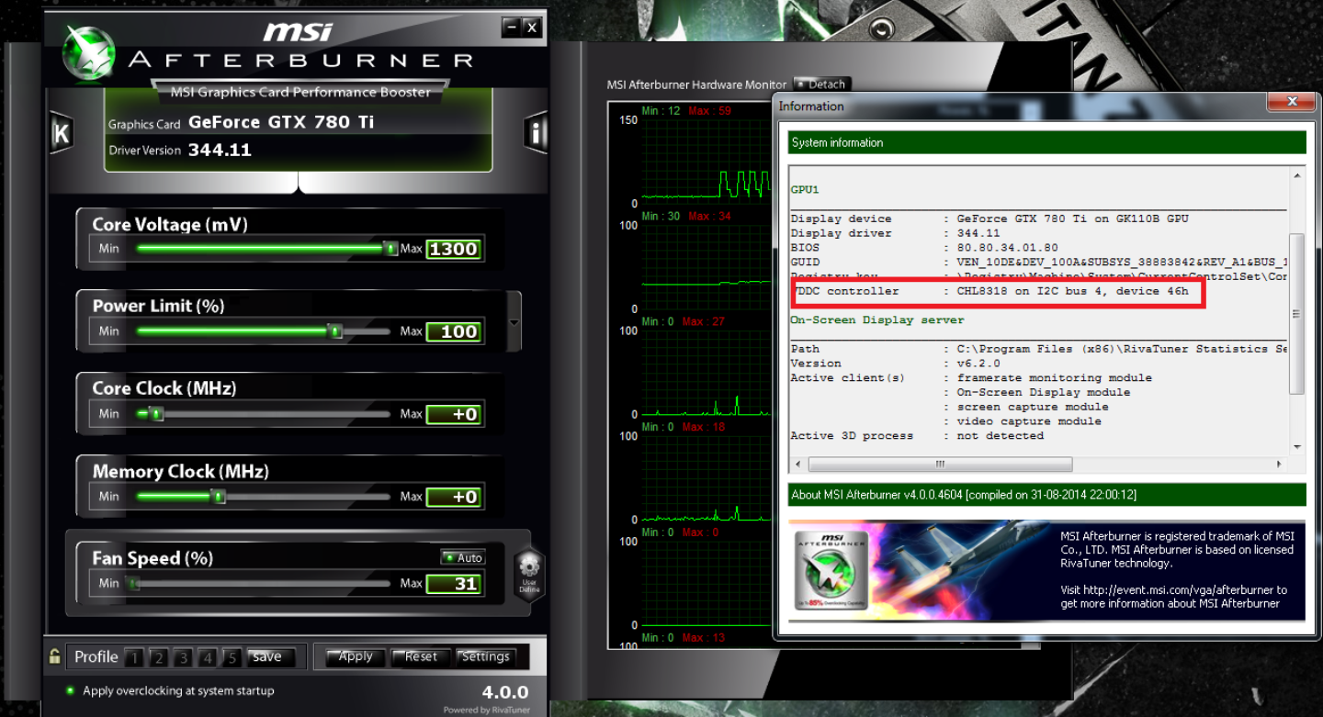Viewport: 1323px width, 717px height.
Task: Select profile slot 1
Action: pos(134,657)
